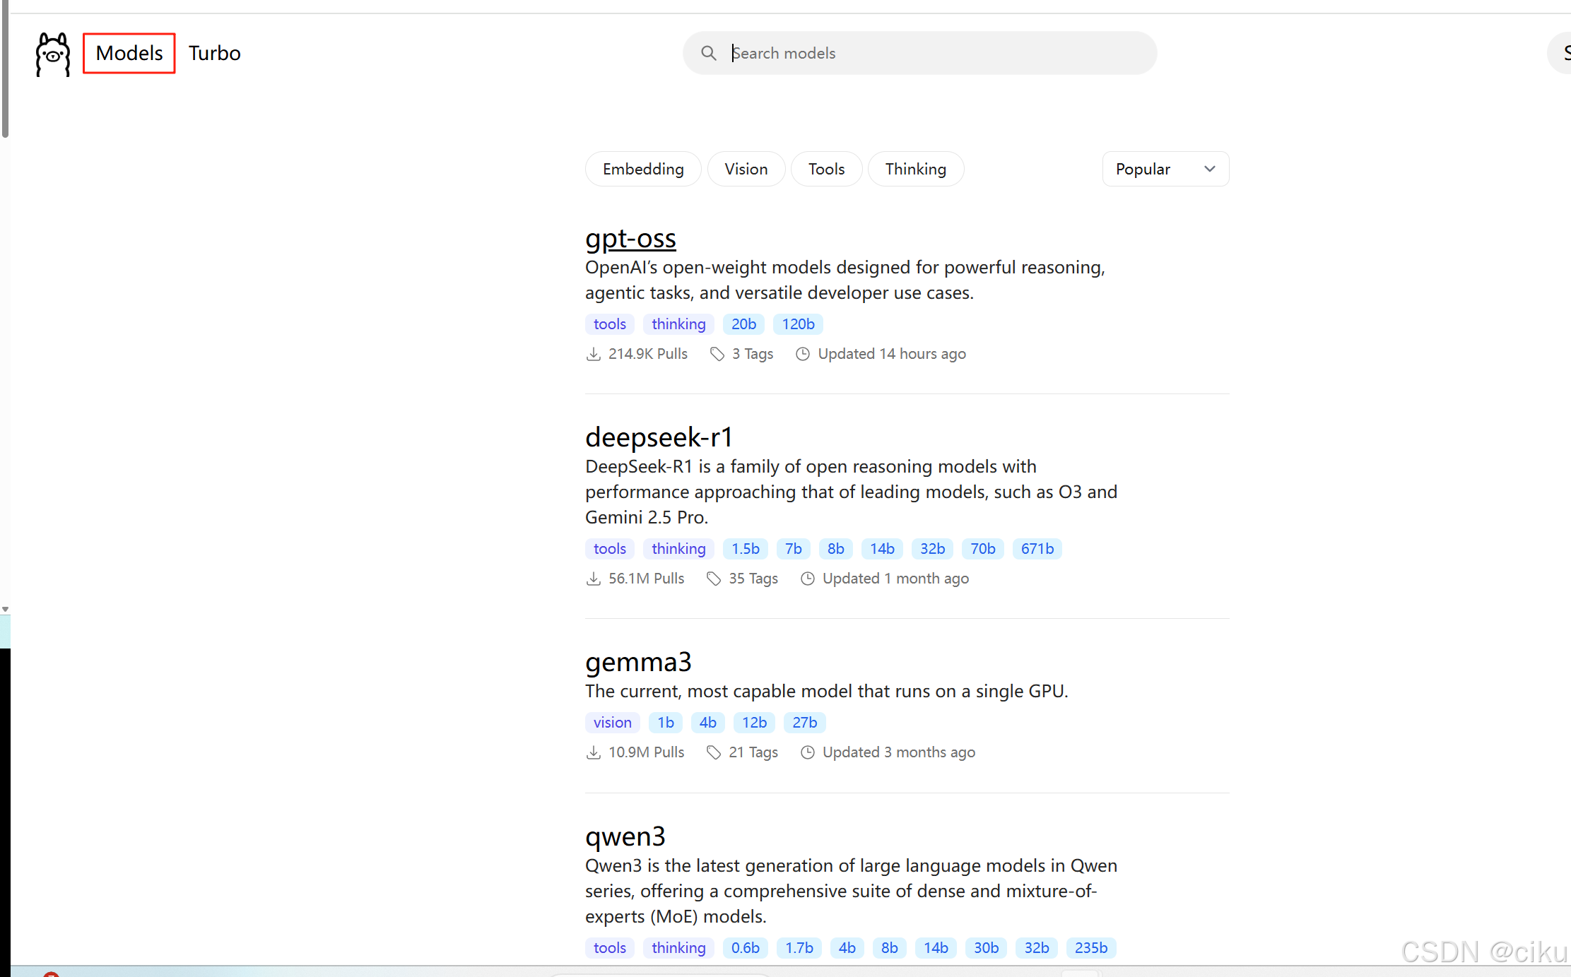Click the qwen3 thinking tag
This screenshot has height=977, width=1571.
[x=678, y=948]
